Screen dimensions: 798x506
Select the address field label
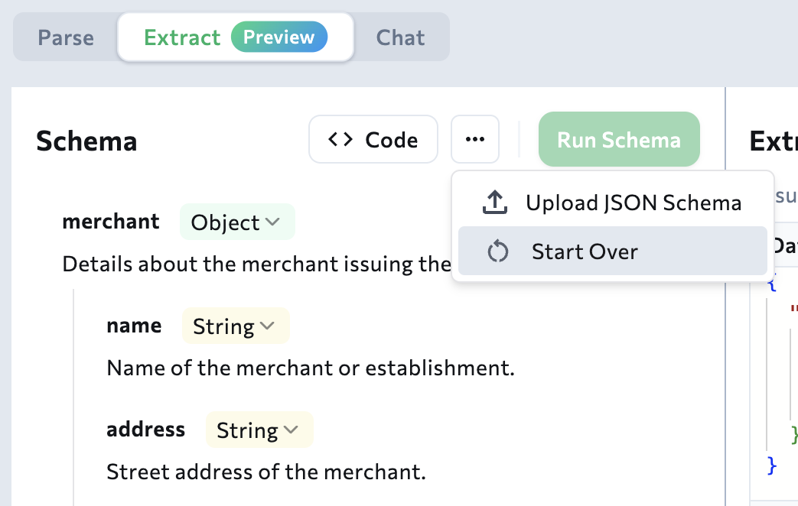145,430
